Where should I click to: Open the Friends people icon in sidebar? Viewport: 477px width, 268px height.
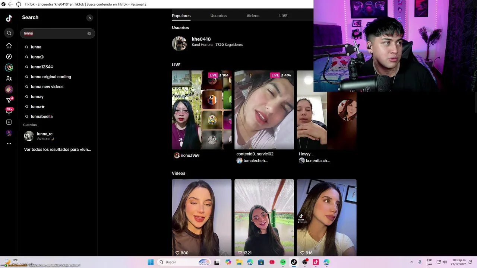[x=9, y=79]
